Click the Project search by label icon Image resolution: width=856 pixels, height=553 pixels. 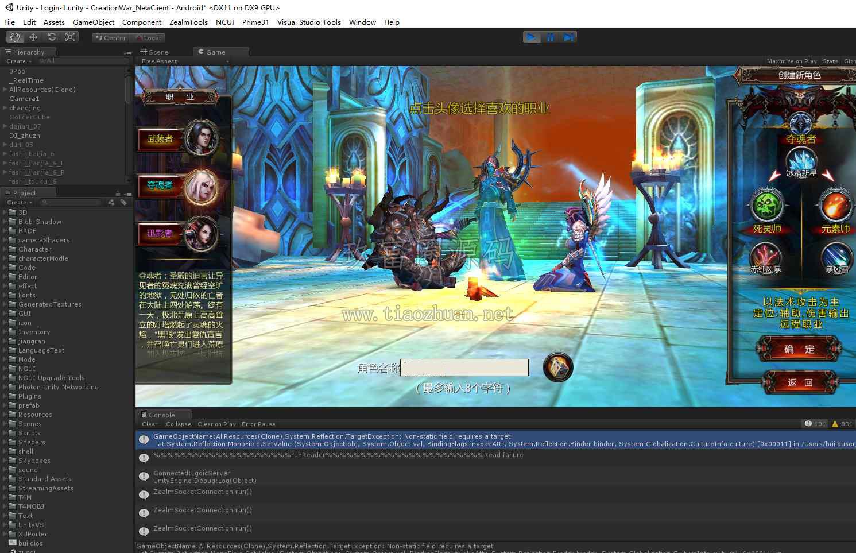click(123, 203)
